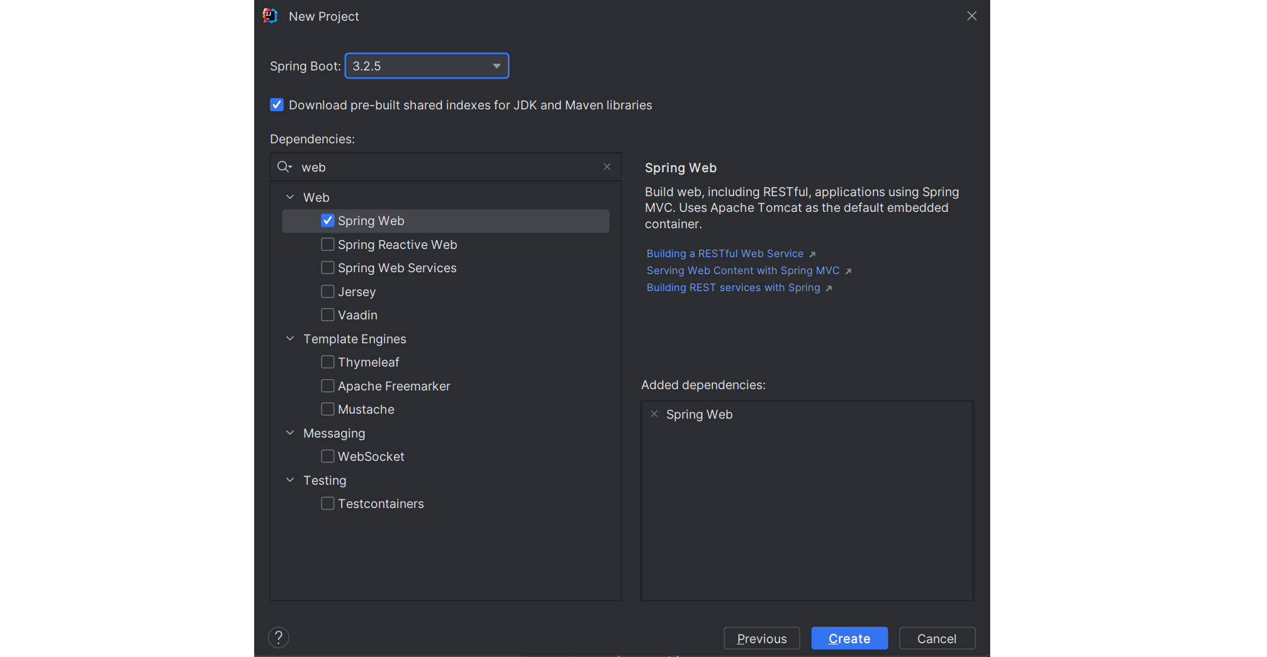Open Building a RESTful Web Service link
Screen dimensions: 1267x657
pos(725,253)
